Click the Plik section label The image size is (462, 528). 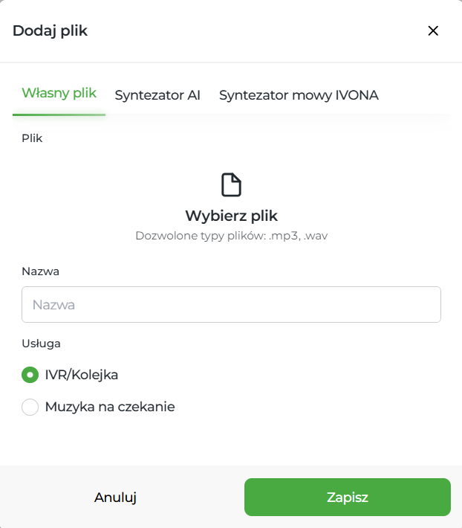click(32, 138)
